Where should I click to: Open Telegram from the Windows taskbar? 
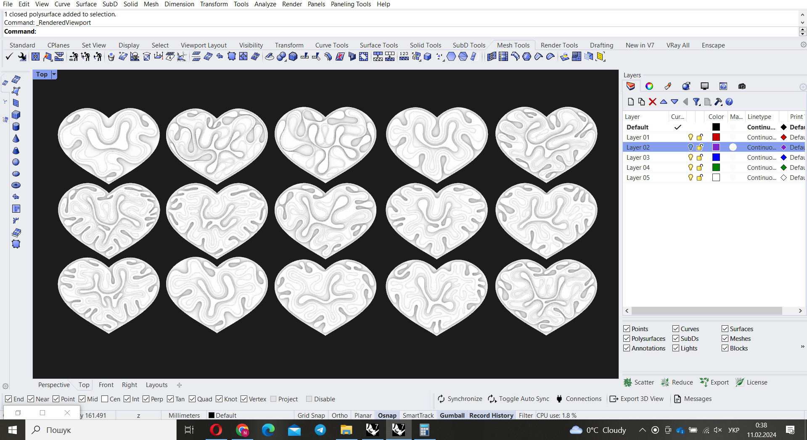pyautogui.click(x=320, y=430)
